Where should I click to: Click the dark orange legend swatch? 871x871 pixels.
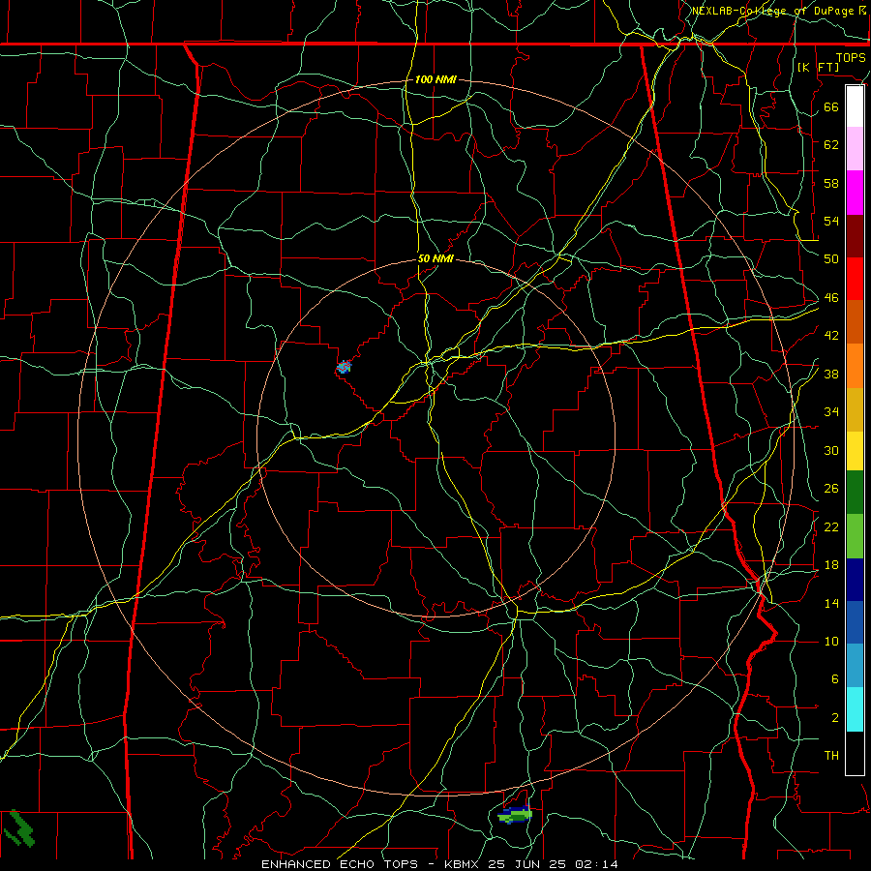click(855, 321)
